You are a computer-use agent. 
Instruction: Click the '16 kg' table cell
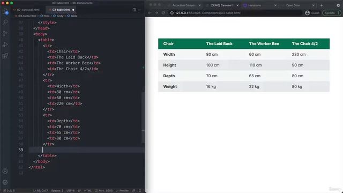[x=211, y=87]
